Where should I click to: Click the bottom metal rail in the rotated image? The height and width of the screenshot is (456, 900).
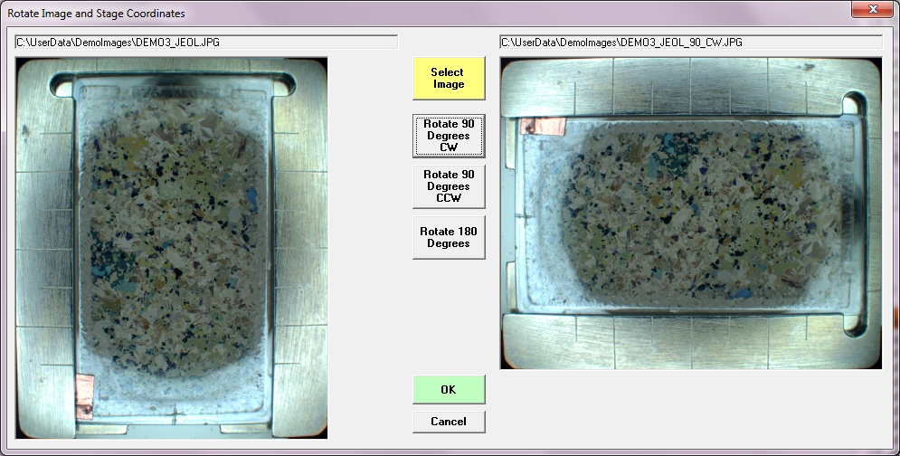point(690,344)
